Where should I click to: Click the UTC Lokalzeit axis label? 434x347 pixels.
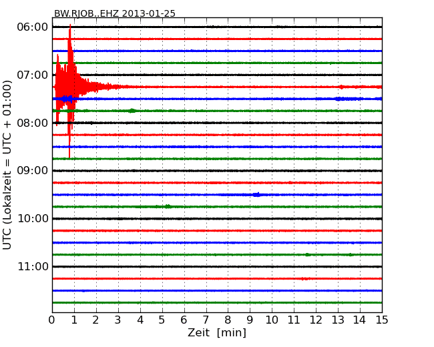pyautogui.click(x=7, y=165)
